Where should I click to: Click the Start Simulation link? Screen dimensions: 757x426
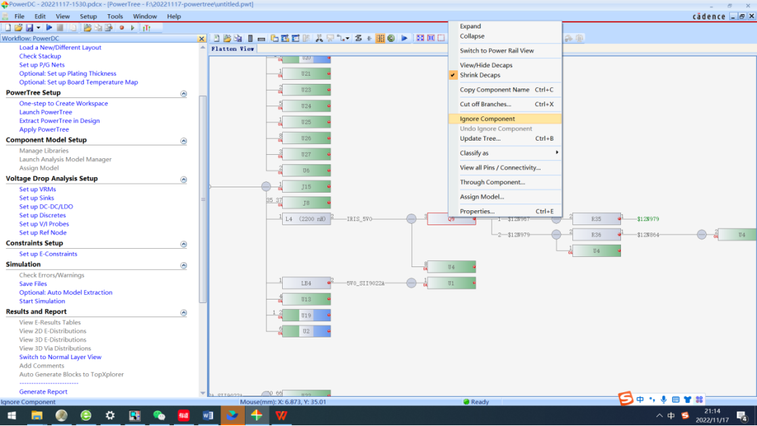tap(42, 301)
